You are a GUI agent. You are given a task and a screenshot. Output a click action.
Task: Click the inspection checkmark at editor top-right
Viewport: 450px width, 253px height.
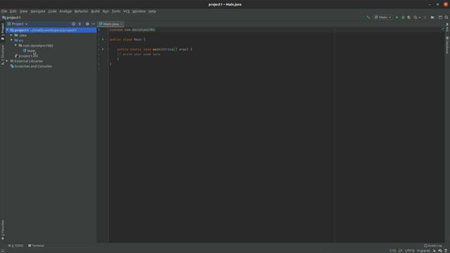point(442,29)
